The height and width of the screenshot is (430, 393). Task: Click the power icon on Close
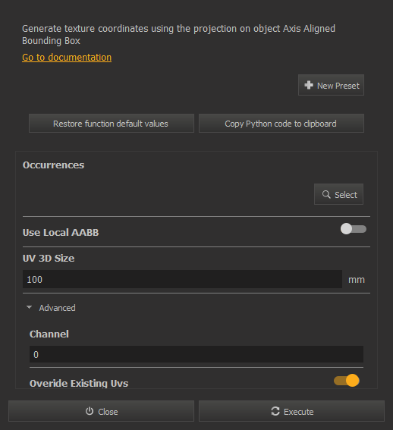pos(90,411)
